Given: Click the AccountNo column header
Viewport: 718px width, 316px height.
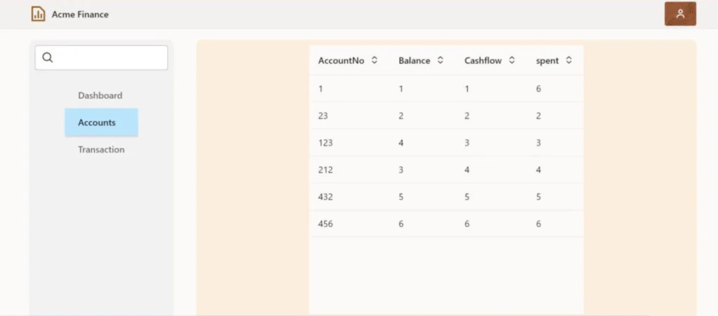Looking at the screenshot, I should 341,61.
